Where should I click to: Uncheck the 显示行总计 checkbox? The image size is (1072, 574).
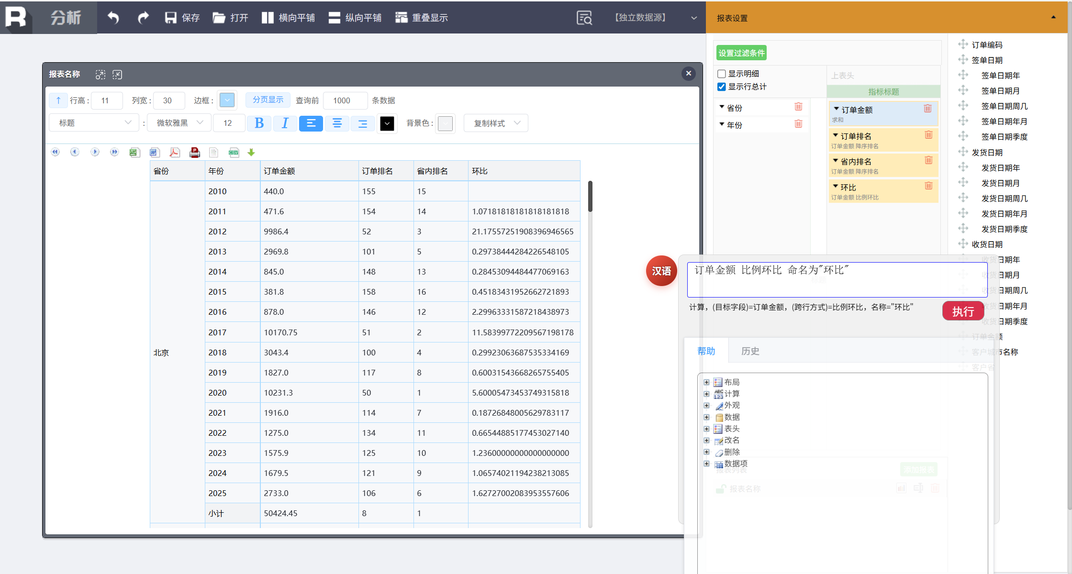[x=722, y=87]
